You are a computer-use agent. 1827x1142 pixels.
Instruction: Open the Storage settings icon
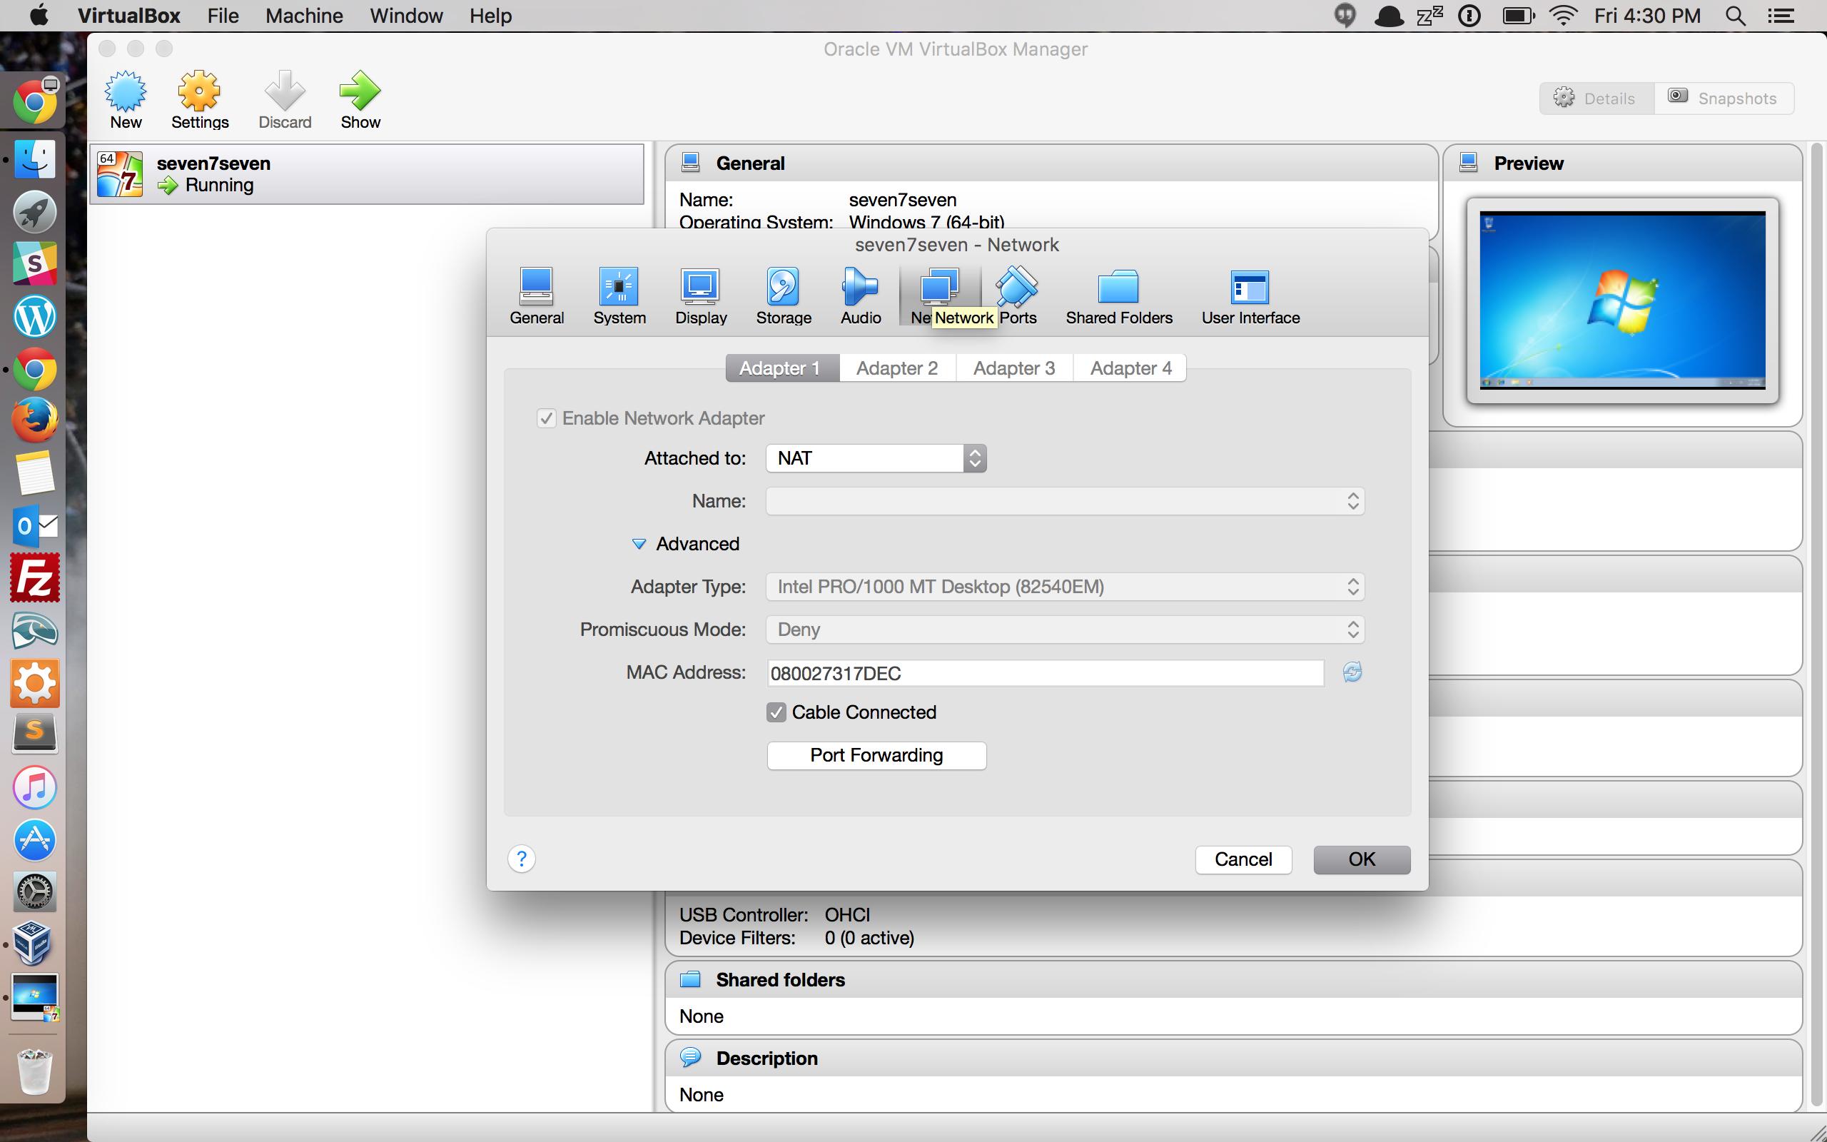(x=781, y=295)
